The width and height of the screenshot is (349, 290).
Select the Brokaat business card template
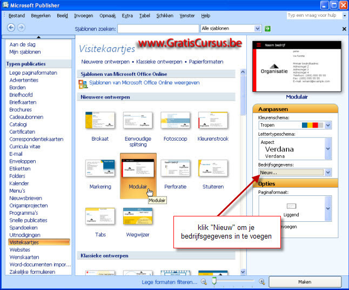pos(100,120)
